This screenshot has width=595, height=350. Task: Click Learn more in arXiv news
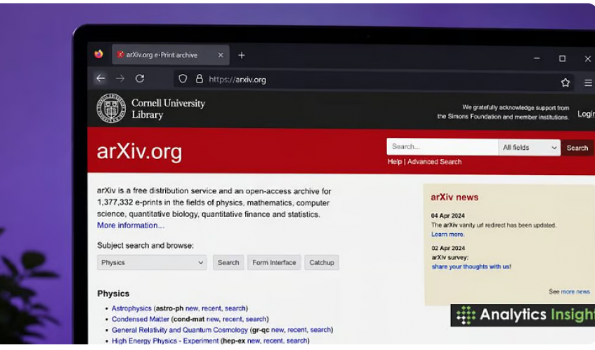point(447,234)
